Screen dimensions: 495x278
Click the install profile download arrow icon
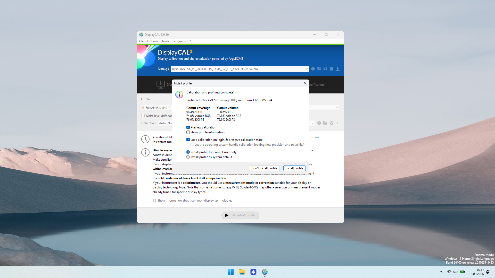[337, 69]
